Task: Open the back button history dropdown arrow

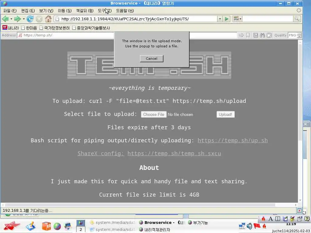Action: click(x=11, y=19)
